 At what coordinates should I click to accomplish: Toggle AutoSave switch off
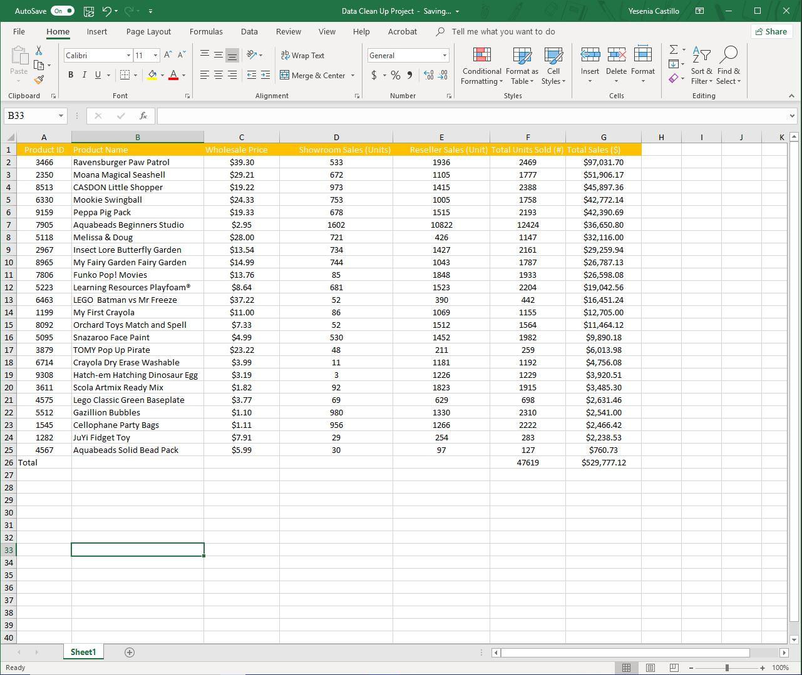pyautogui.click(x=63, y=11)
